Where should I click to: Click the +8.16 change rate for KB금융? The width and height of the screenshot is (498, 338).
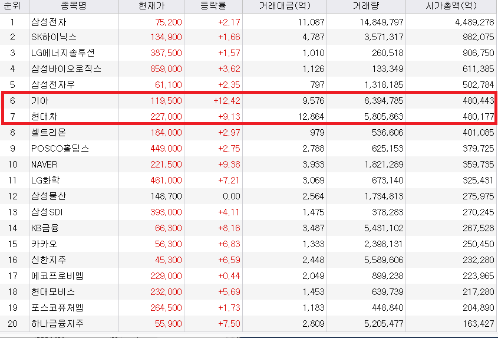pyautogui.click(x=229, y=228)
